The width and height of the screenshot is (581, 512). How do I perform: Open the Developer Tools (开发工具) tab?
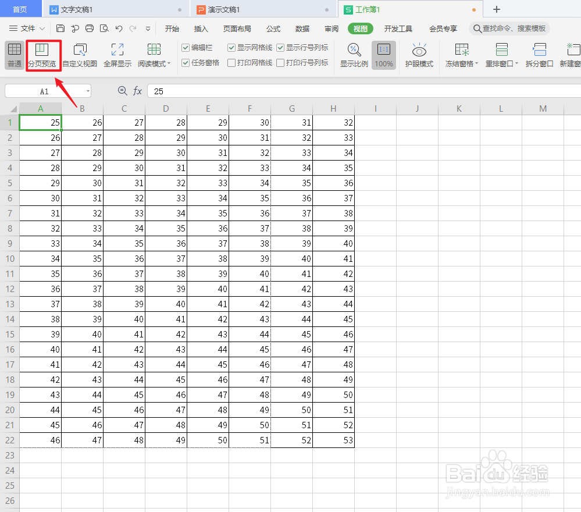(398, 29)
